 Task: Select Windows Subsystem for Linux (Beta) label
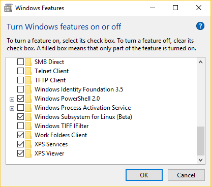[83, 117]
